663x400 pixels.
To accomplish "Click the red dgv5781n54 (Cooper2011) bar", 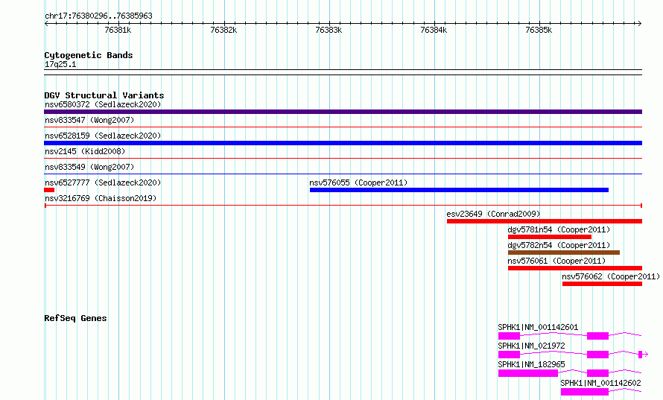I will (550, 237).
